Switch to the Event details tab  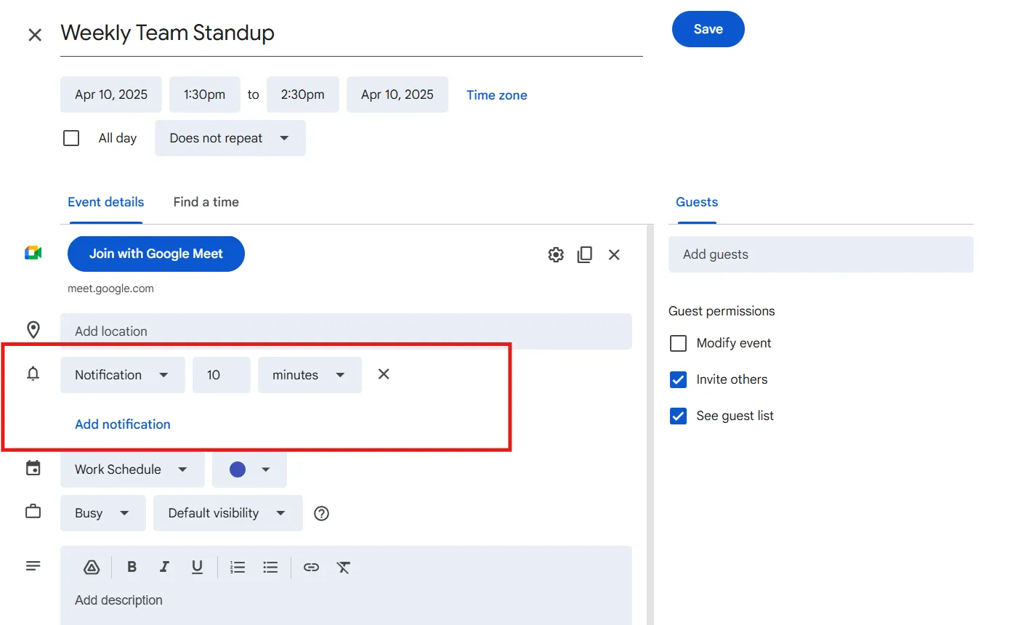coord(106,202)
